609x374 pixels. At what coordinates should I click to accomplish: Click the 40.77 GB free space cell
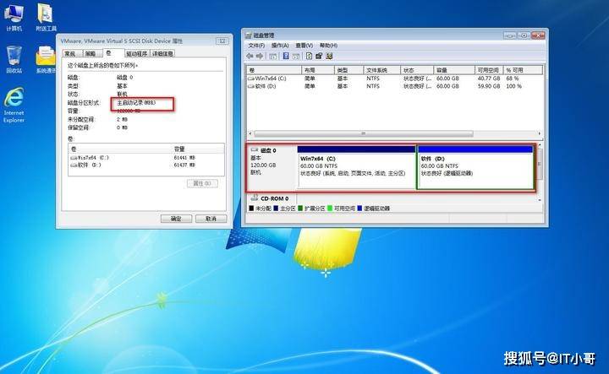point(489,79)
